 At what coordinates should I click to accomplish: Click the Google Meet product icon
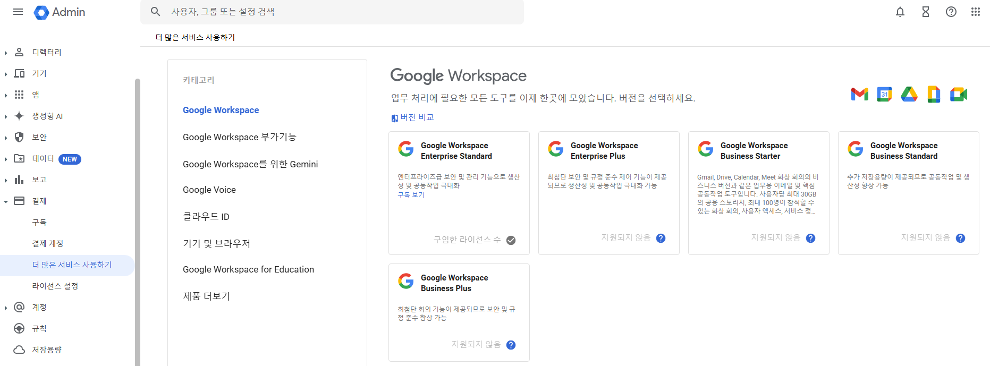tap(959, 95)
